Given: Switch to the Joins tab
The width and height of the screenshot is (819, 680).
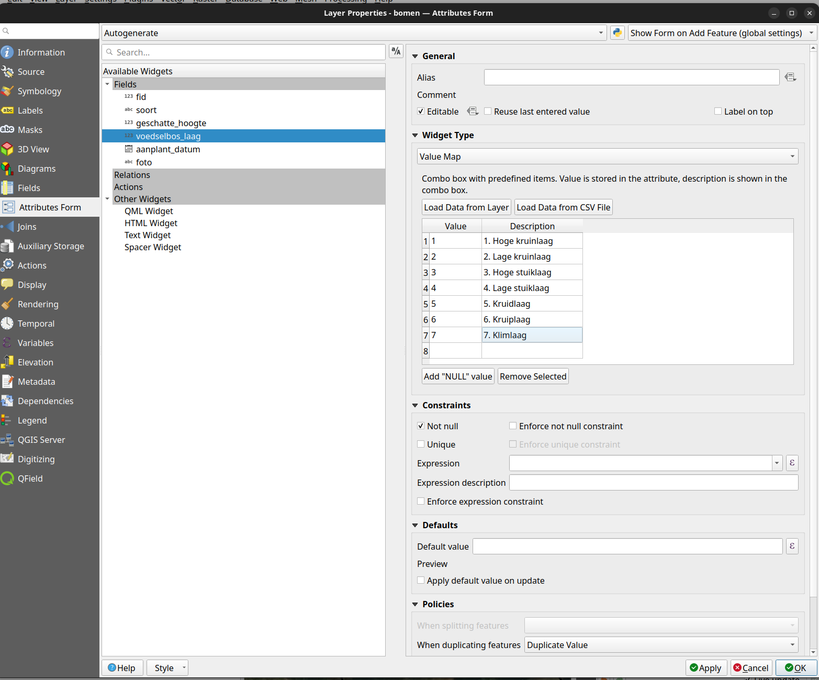Looking at the screenshot, I should coord(27,227).
